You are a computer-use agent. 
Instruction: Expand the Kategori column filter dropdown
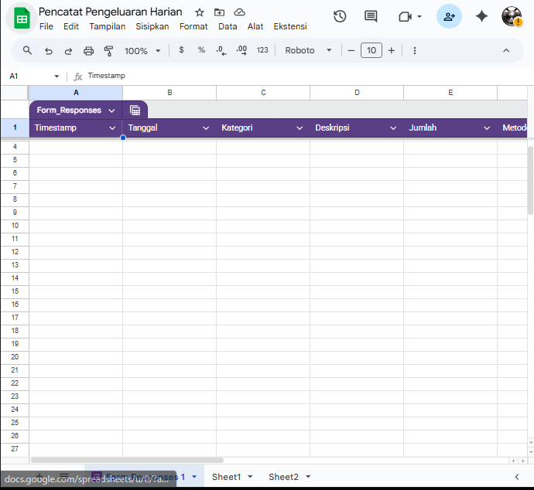300,128
